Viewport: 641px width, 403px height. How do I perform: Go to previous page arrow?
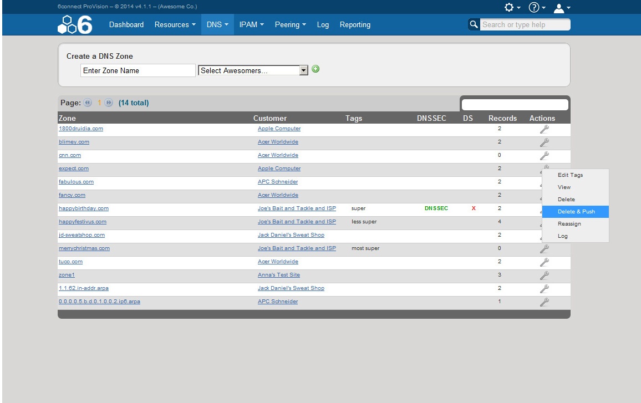coord(88,103)
